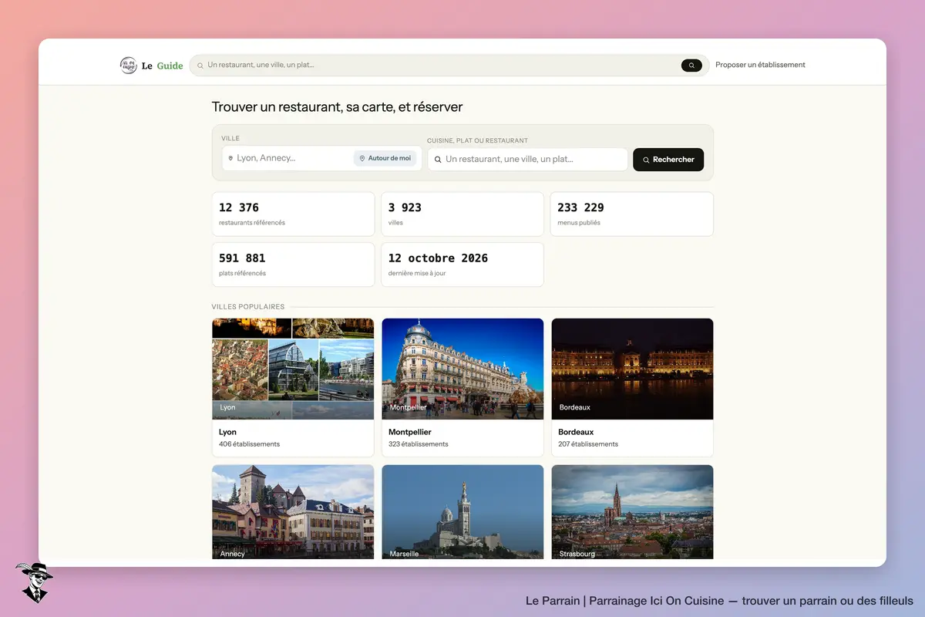Click the round Ici On Cuisine logo

click(x=128, y=66)
